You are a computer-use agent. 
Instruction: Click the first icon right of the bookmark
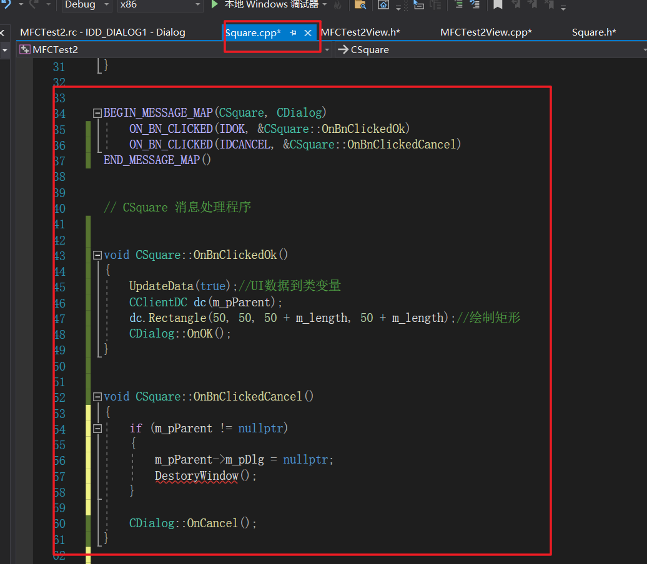[516, 4]
